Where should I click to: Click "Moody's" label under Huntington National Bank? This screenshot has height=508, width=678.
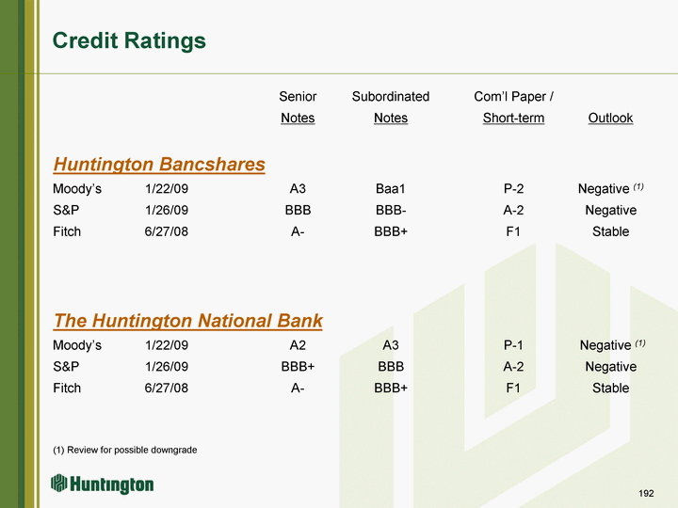tap(77, 345)
